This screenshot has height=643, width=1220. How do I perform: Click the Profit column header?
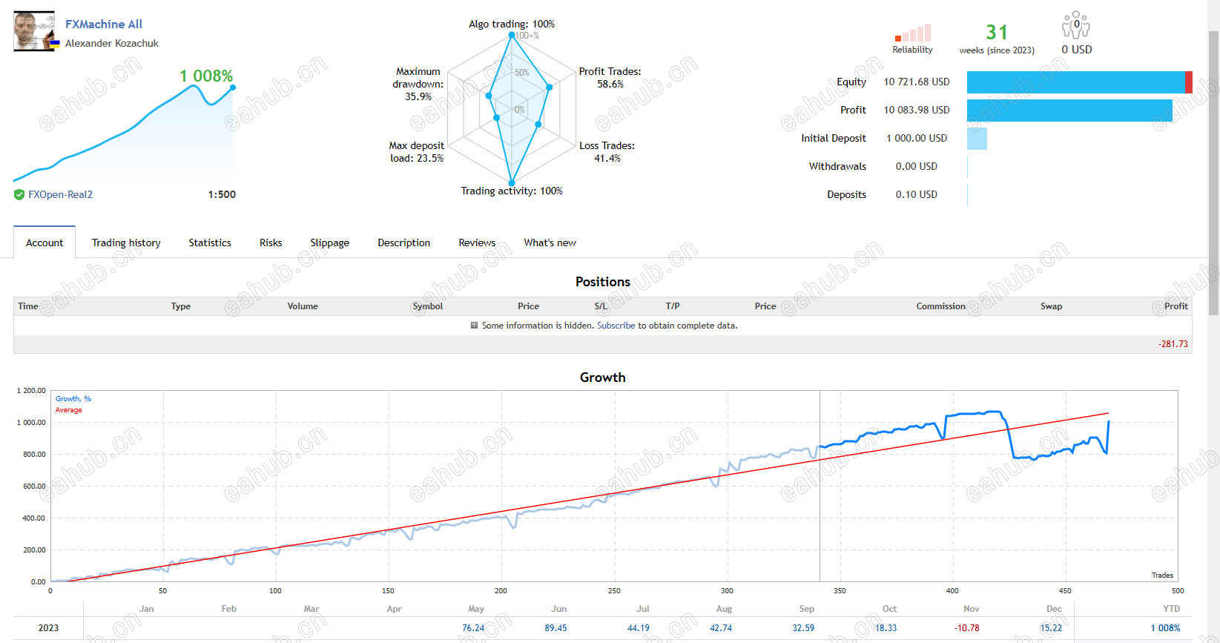click(x=1176, y=306)
